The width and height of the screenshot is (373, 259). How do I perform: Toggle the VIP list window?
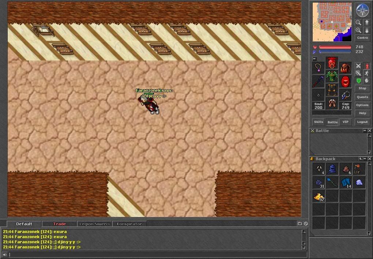[346, 122]
